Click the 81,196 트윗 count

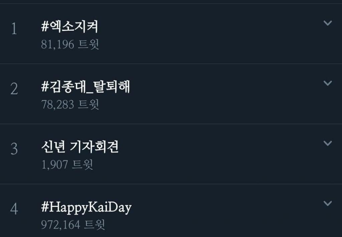(70, 44)
